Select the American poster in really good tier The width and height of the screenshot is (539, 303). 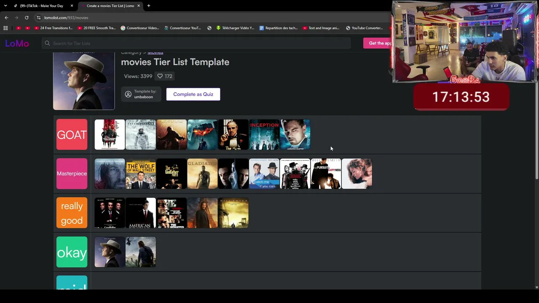pos(141,213)
